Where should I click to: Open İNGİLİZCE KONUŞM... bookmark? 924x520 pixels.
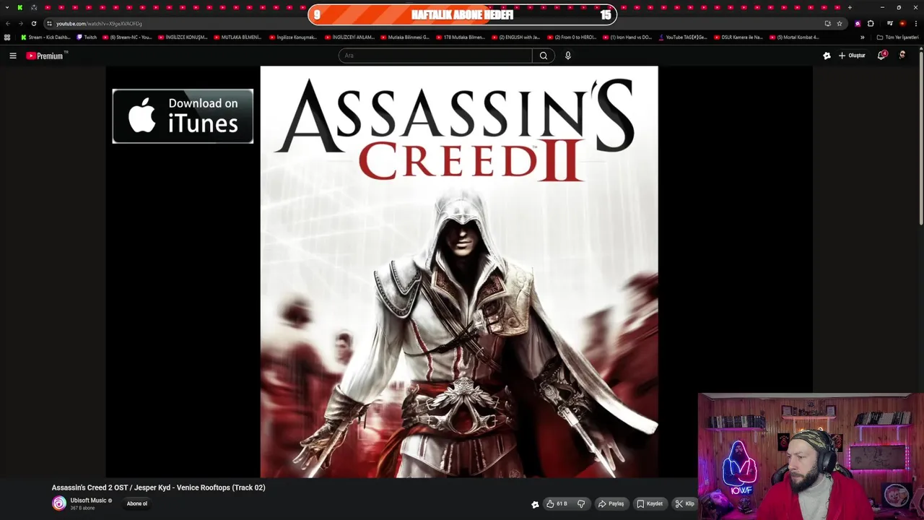click(183, 37)
